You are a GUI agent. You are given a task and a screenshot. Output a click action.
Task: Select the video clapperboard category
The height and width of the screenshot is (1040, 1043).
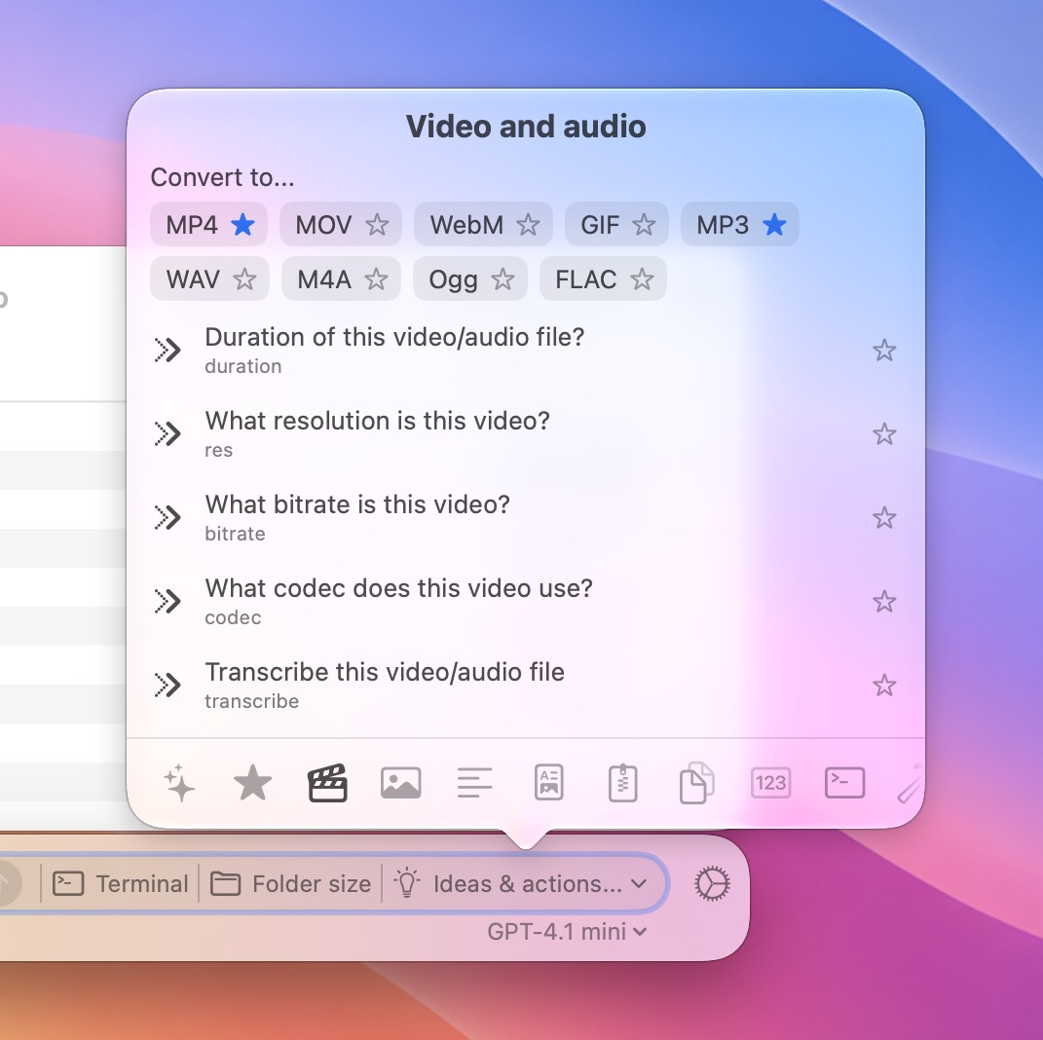pyautogui.click(x=327, y=783)
